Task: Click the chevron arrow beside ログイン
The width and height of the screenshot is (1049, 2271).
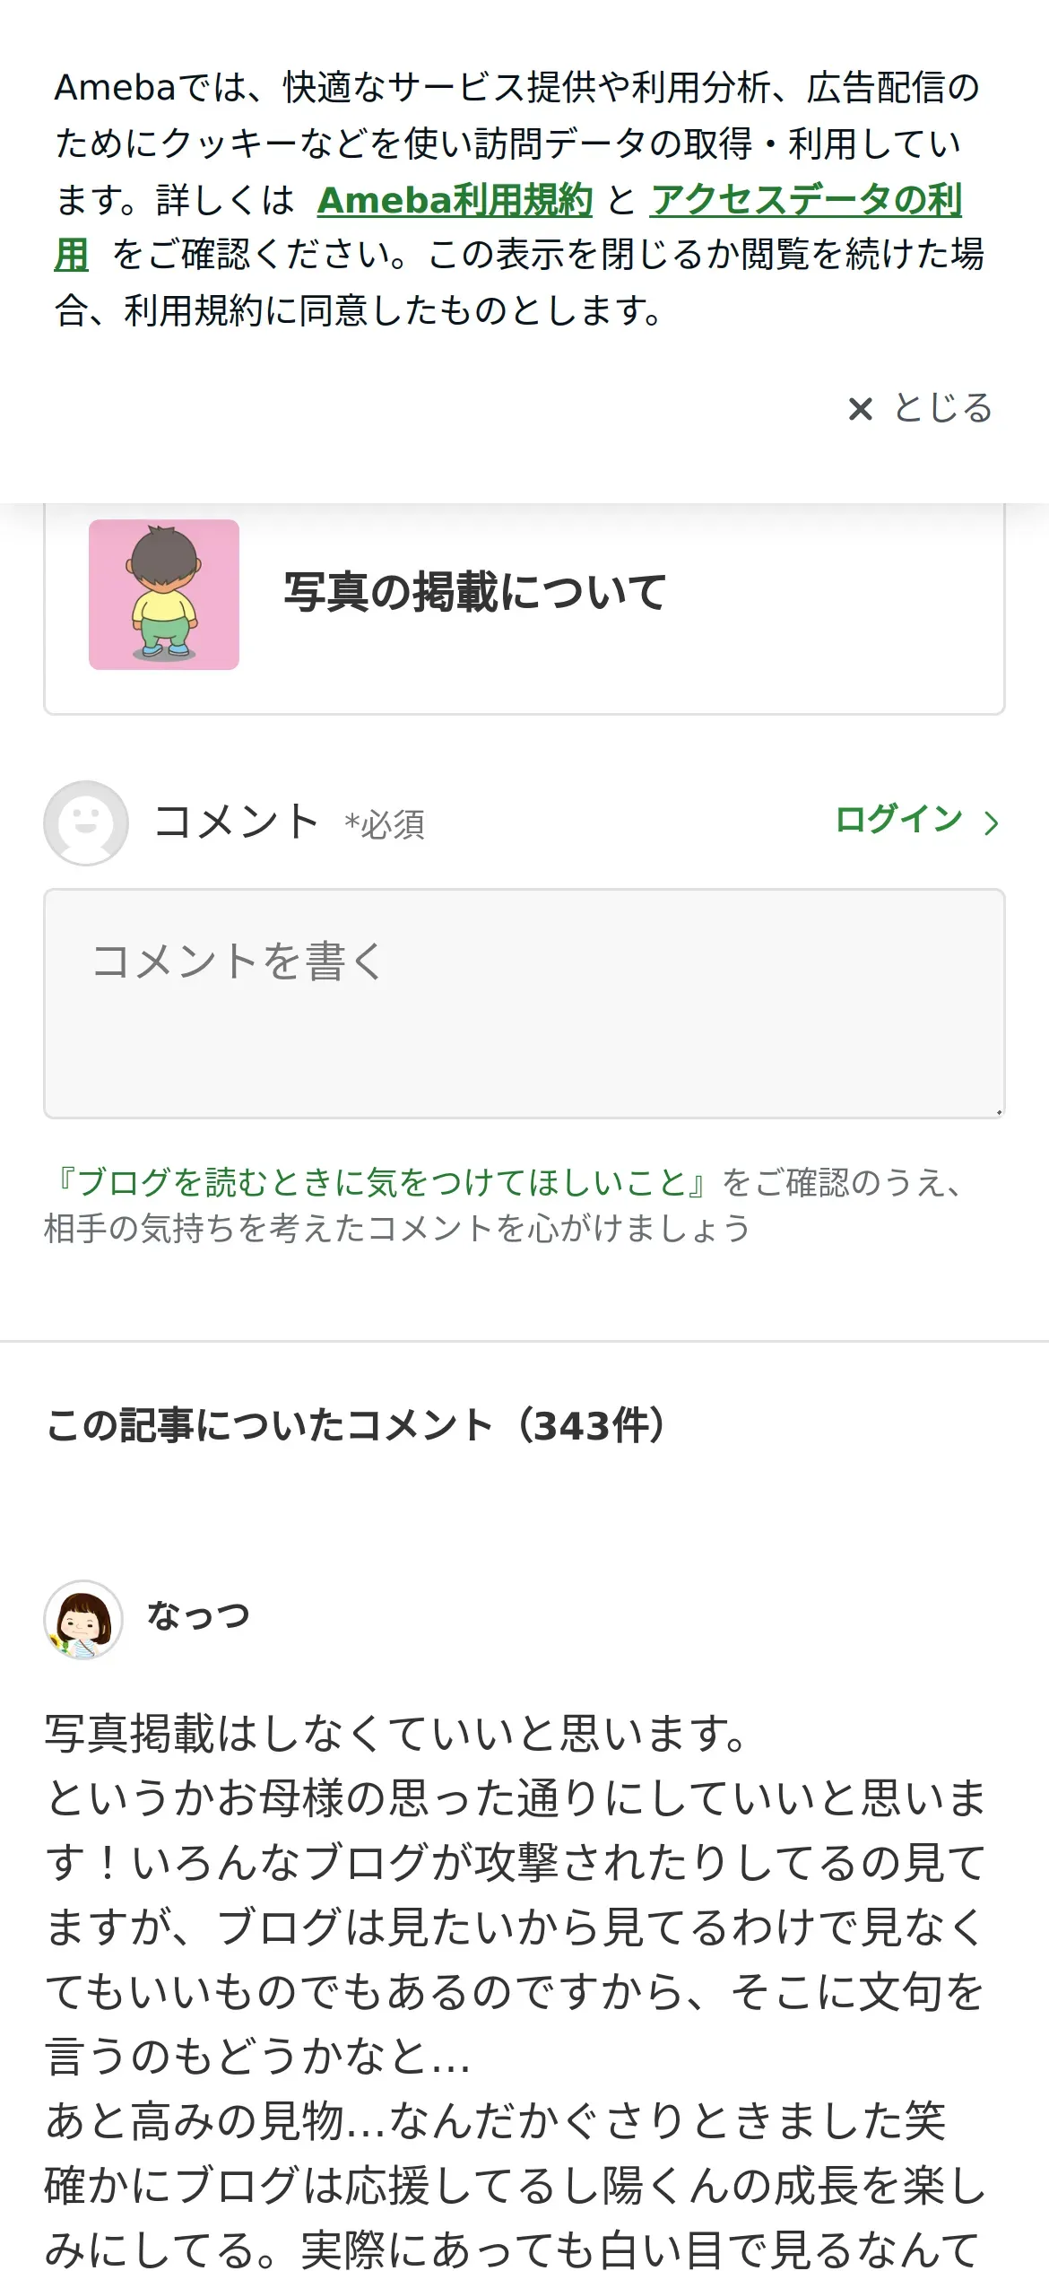Action: [991, 822]
